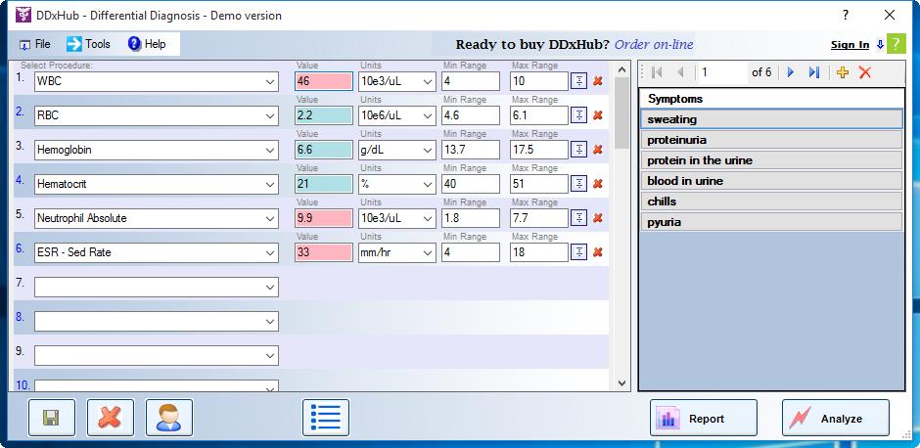Select the pyuria symptom
920x448 pixels.
coord(771,222)
